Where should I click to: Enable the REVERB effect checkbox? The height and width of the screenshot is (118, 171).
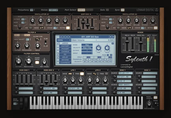pos(58,60)
